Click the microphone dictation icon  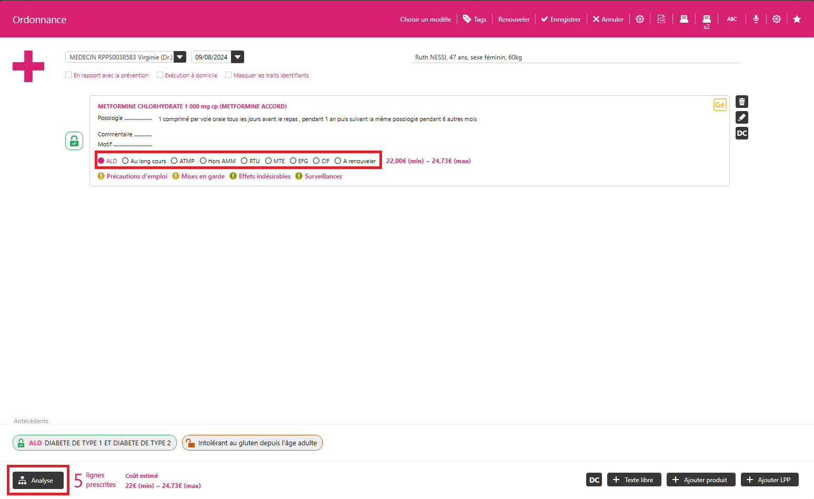tap(756, 19)
